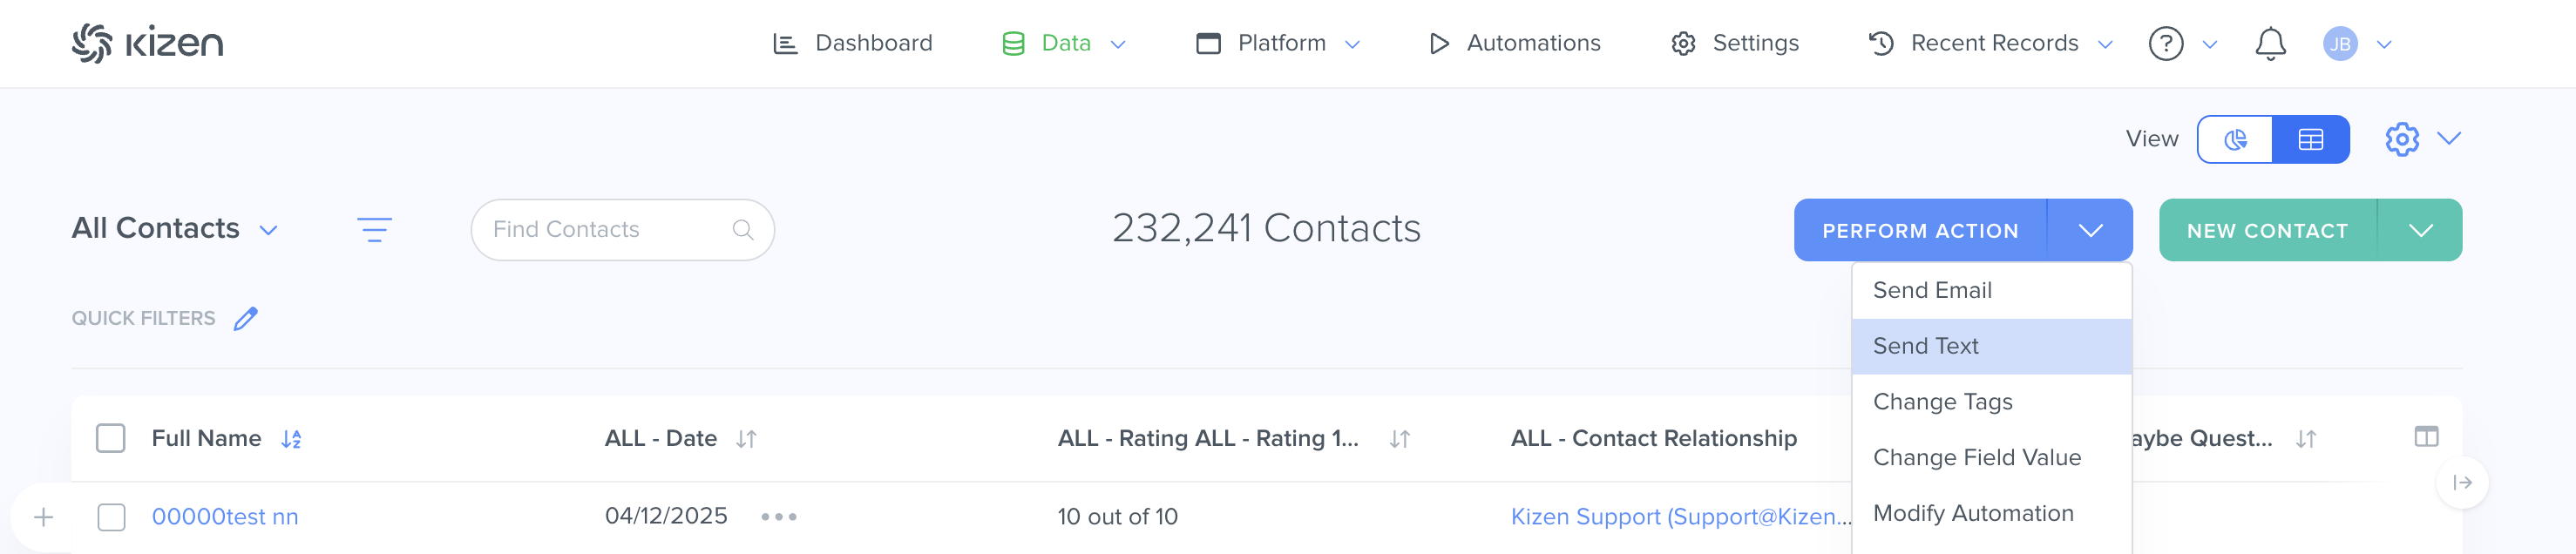
Task: Edit quick filters with pencil icon
Action: coord(246,318)
